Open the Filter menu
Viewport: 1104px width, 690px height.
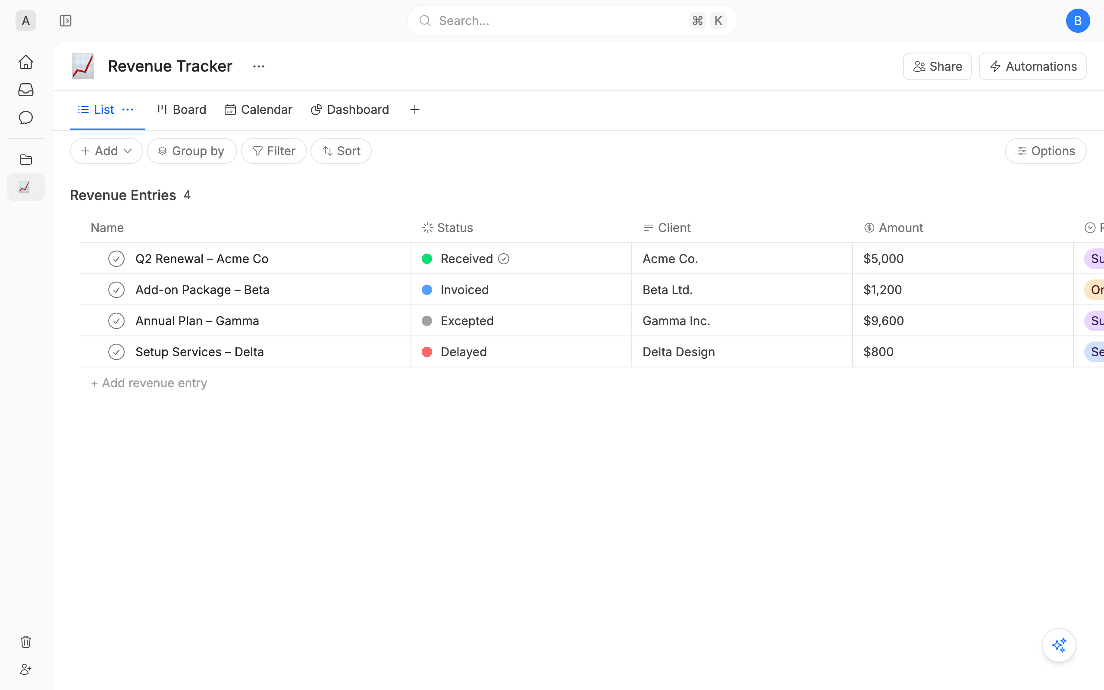pyautogui.click(x=274, y=151)
